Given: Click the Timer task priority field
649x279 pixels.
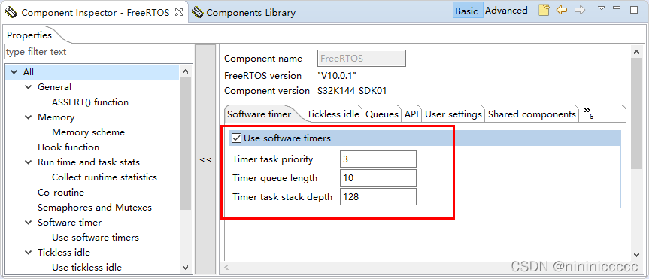Looking at the screenshot, I should pyautogui.click(x=378, y=159).
